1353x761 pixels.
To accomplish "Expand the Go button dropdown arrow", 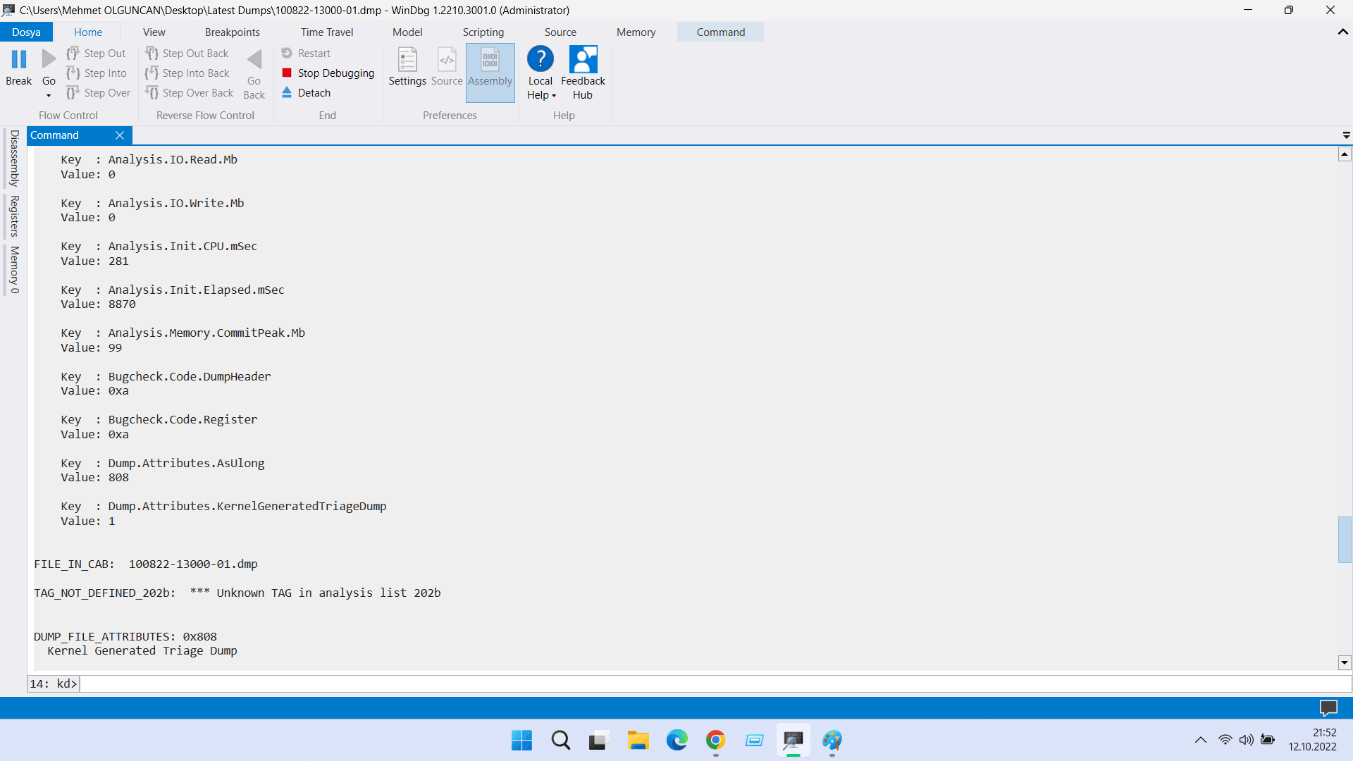I will tap(49, 96).
